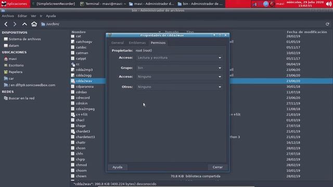
Task: Select the cdrdao file icon
Action: point(73,92)
